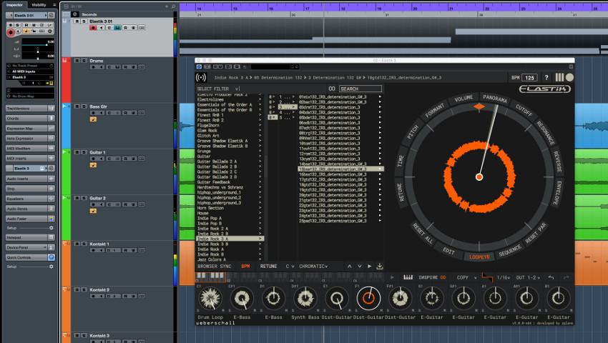Solo the Kontakt 1 track
This screenshot has height=343, width=608.
(84, 244)
